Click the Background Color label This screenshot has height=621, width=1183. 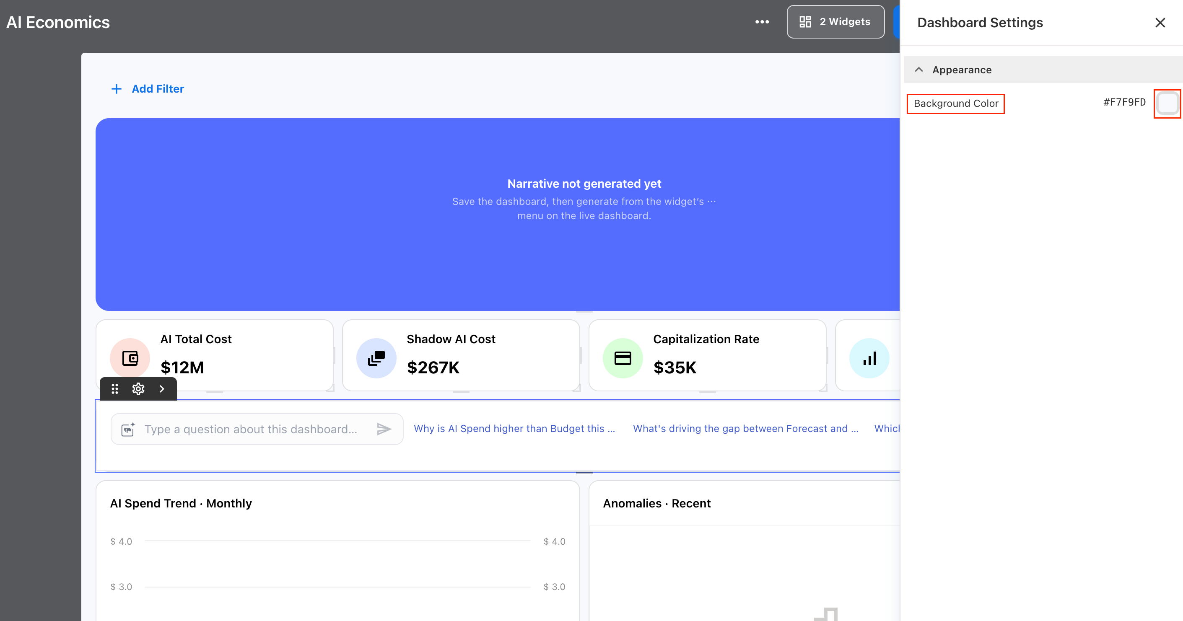tap(956, 103)
